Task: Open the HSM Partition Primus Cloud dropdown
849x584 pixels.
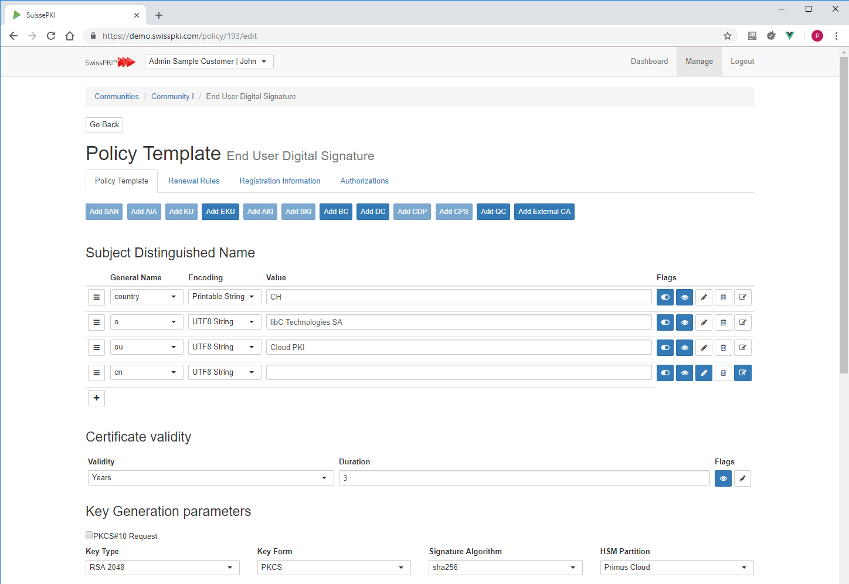Action: [677, 568]
